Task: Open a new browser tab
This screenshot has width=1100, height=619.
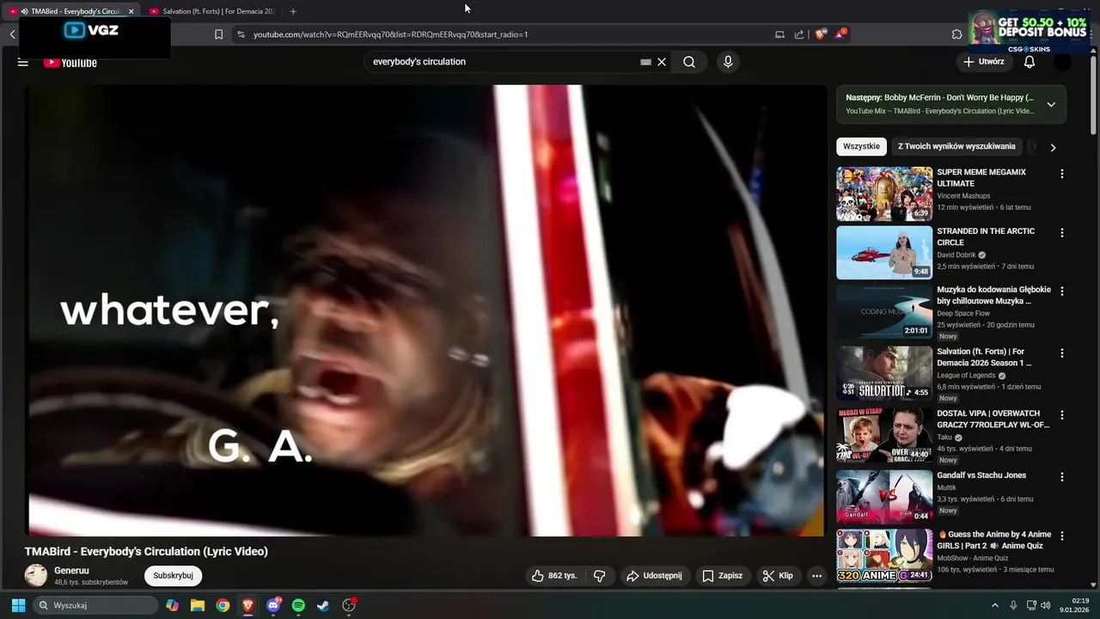Action: point(293,11)
